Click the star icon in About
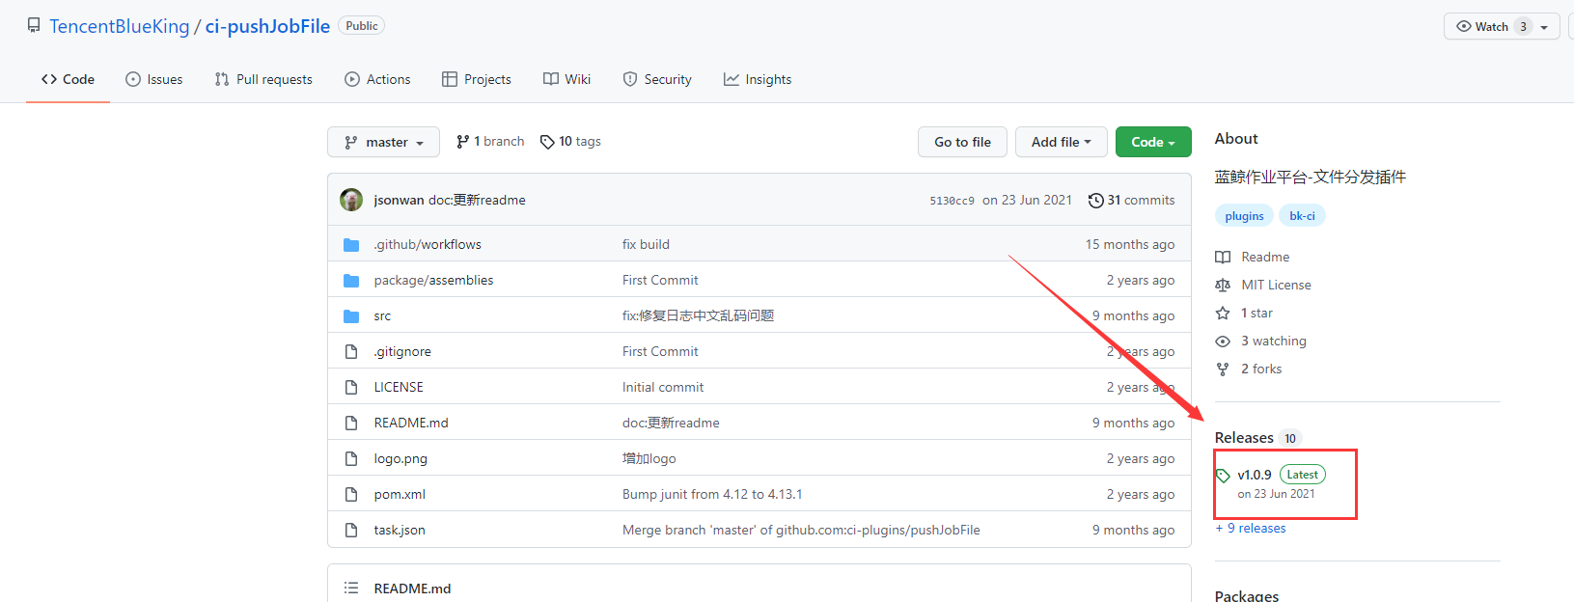1574x602 pixels. (1223, 314)
